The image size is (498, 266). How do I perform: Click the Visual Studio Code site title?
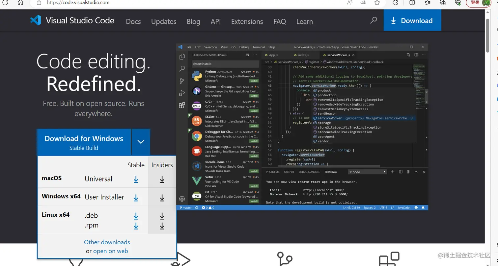click(80, 20)
